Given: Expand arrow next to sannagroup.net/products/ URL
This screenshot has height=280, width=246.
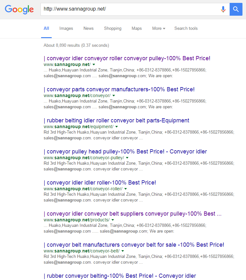Looking at the screenshot, I should pos(113,220).
